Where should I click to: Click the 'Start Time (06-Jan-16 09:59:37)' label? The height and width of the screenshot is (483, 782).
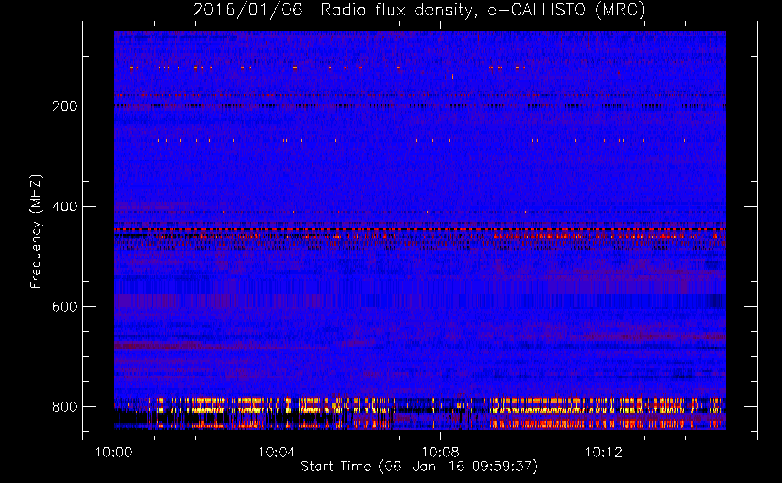[x=419, y=467]
